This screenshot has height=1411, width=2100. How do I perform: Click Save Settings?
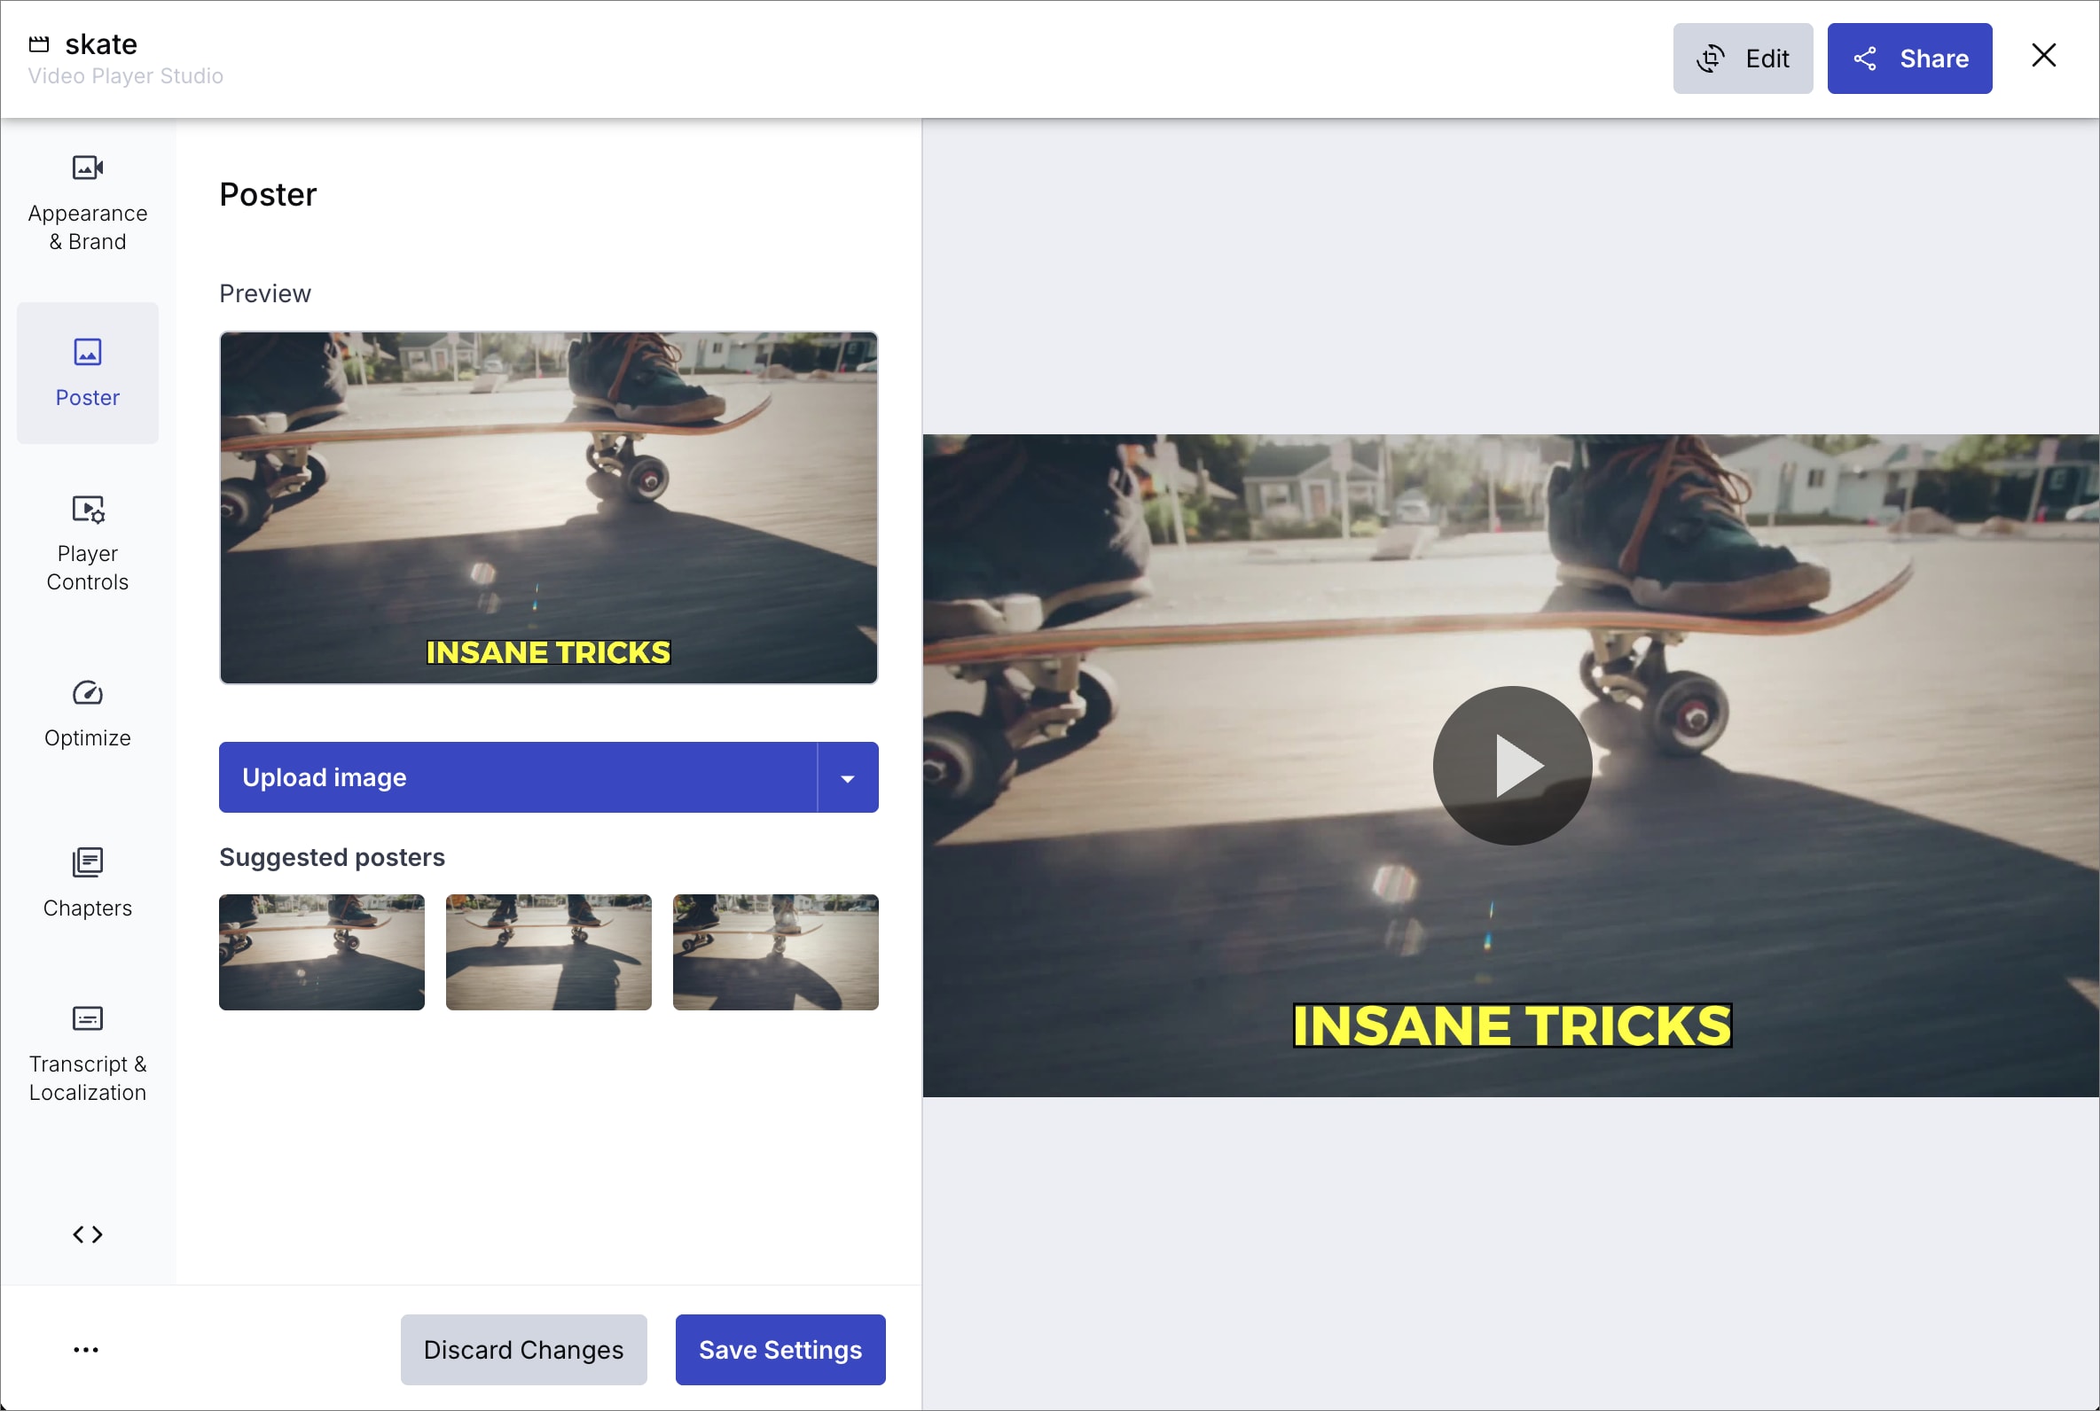click(x=780, y=1349)
